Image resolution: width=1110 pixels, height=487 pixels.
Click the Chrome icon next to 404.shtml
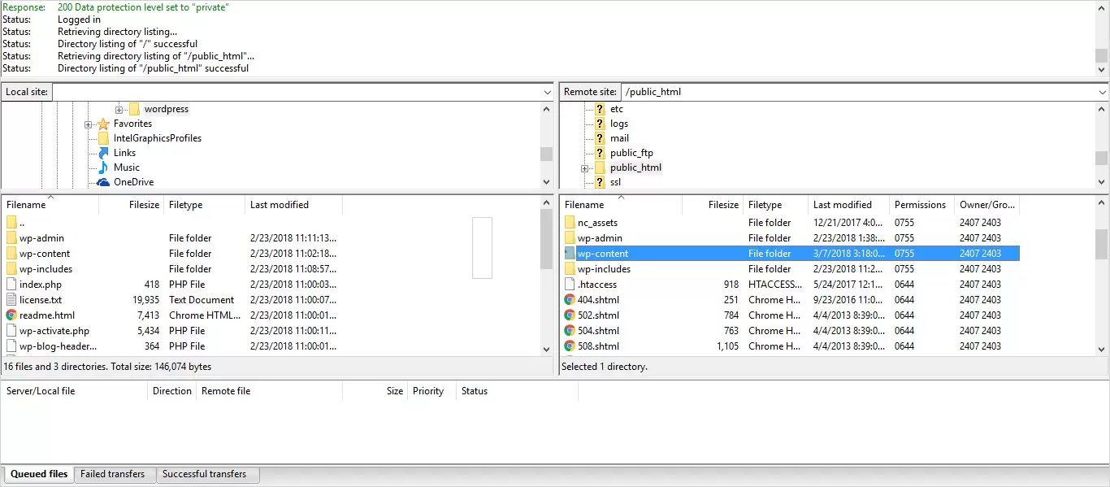(570, 300)
